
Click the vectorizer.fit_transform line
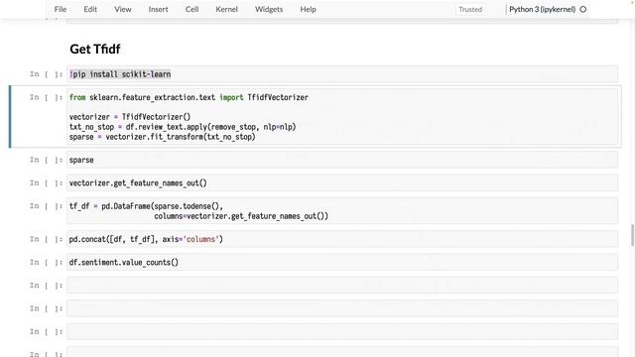click(163, 137)
